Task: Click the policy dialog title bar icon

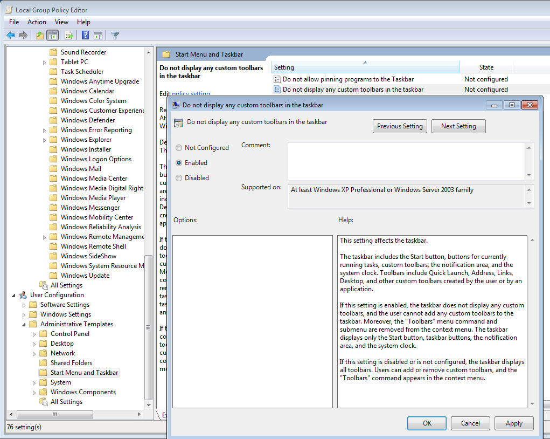Action: 176,105
